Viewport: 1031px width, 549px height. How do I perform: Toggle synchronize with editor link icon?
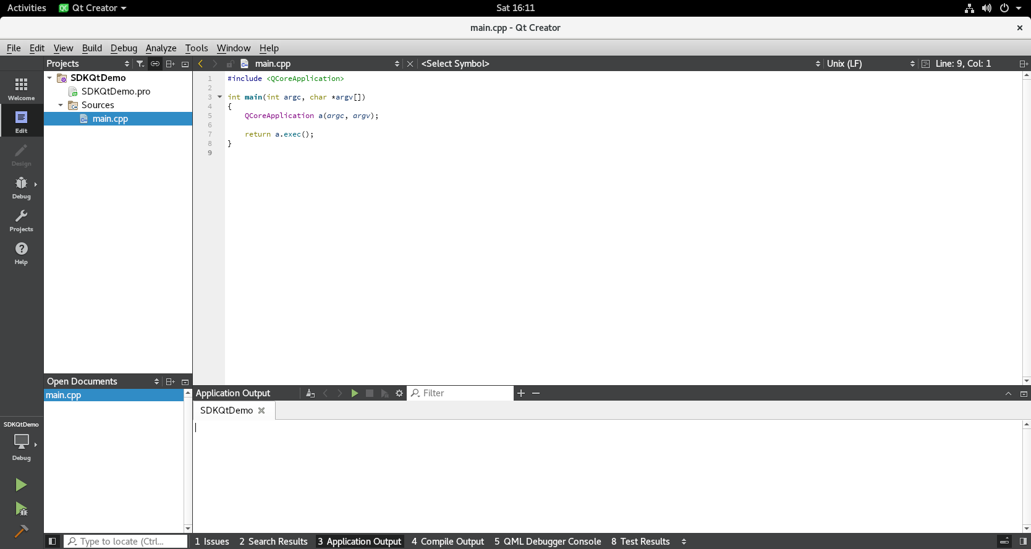tap(155, 64)
